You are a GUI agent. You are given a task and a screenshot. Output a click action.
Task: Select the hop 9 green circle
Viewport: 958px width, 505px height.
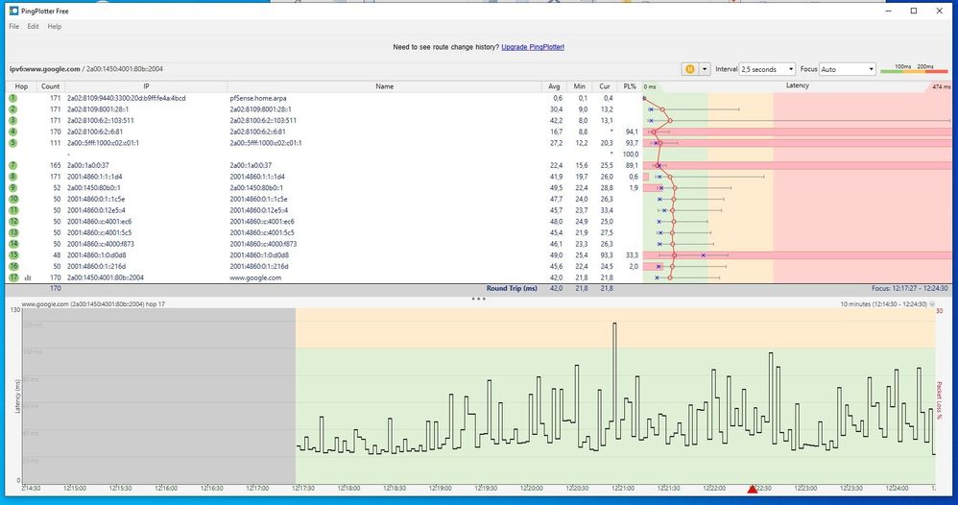pyautogui.click(x=12, y=187)
